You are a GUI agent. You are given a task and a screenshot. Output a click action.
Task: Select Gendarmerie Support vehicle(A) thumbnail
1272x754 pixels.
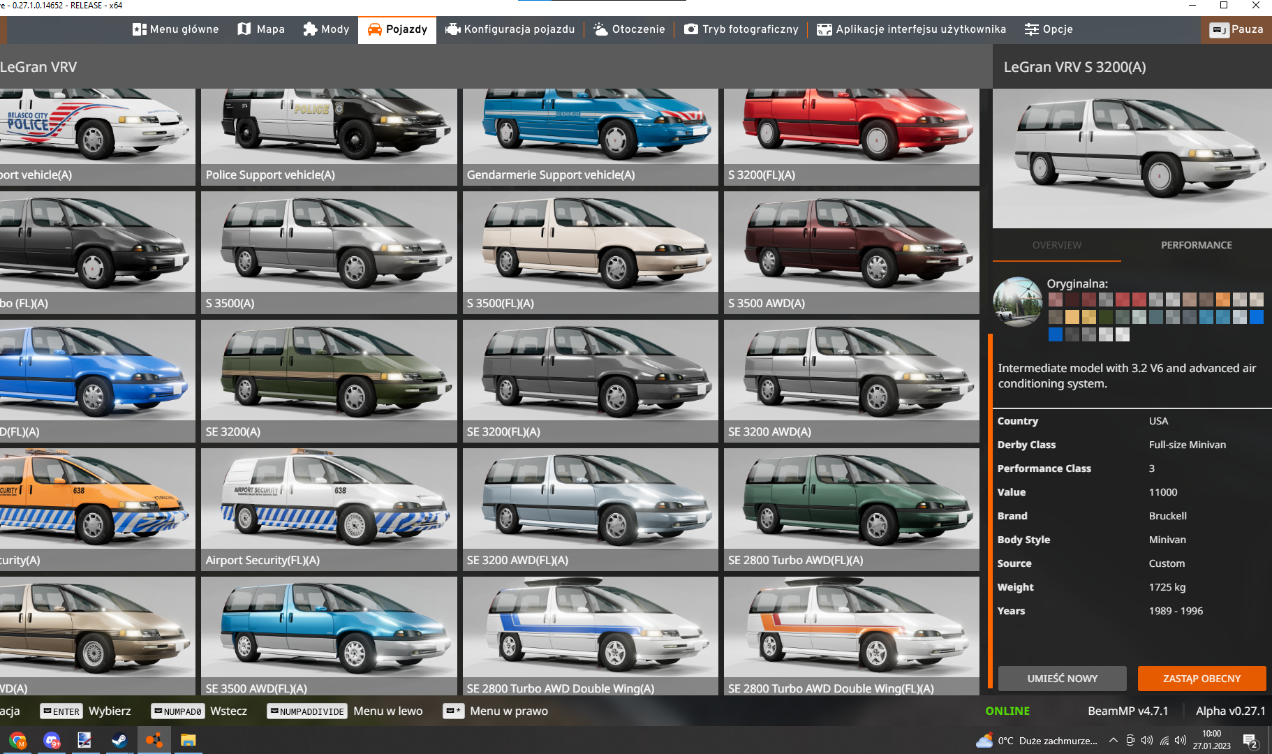591,137
